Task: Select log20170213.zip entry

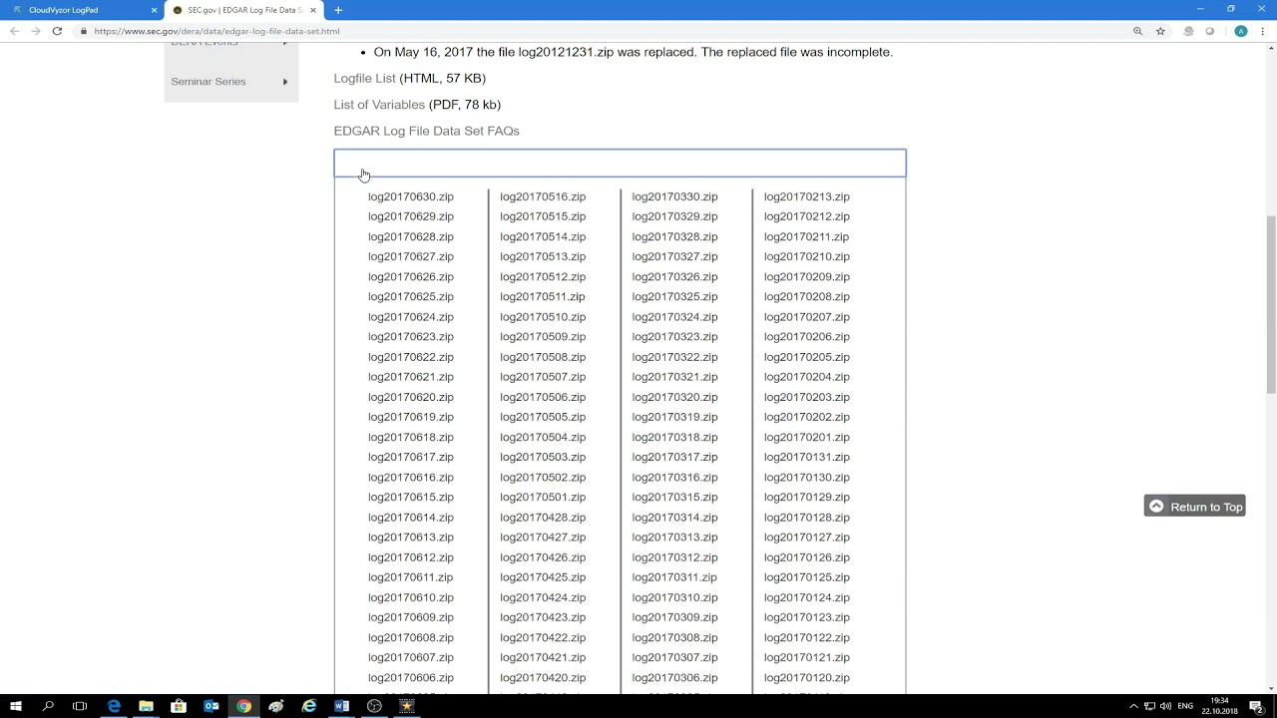Action: pyautogui.click(x=807, y=196)
